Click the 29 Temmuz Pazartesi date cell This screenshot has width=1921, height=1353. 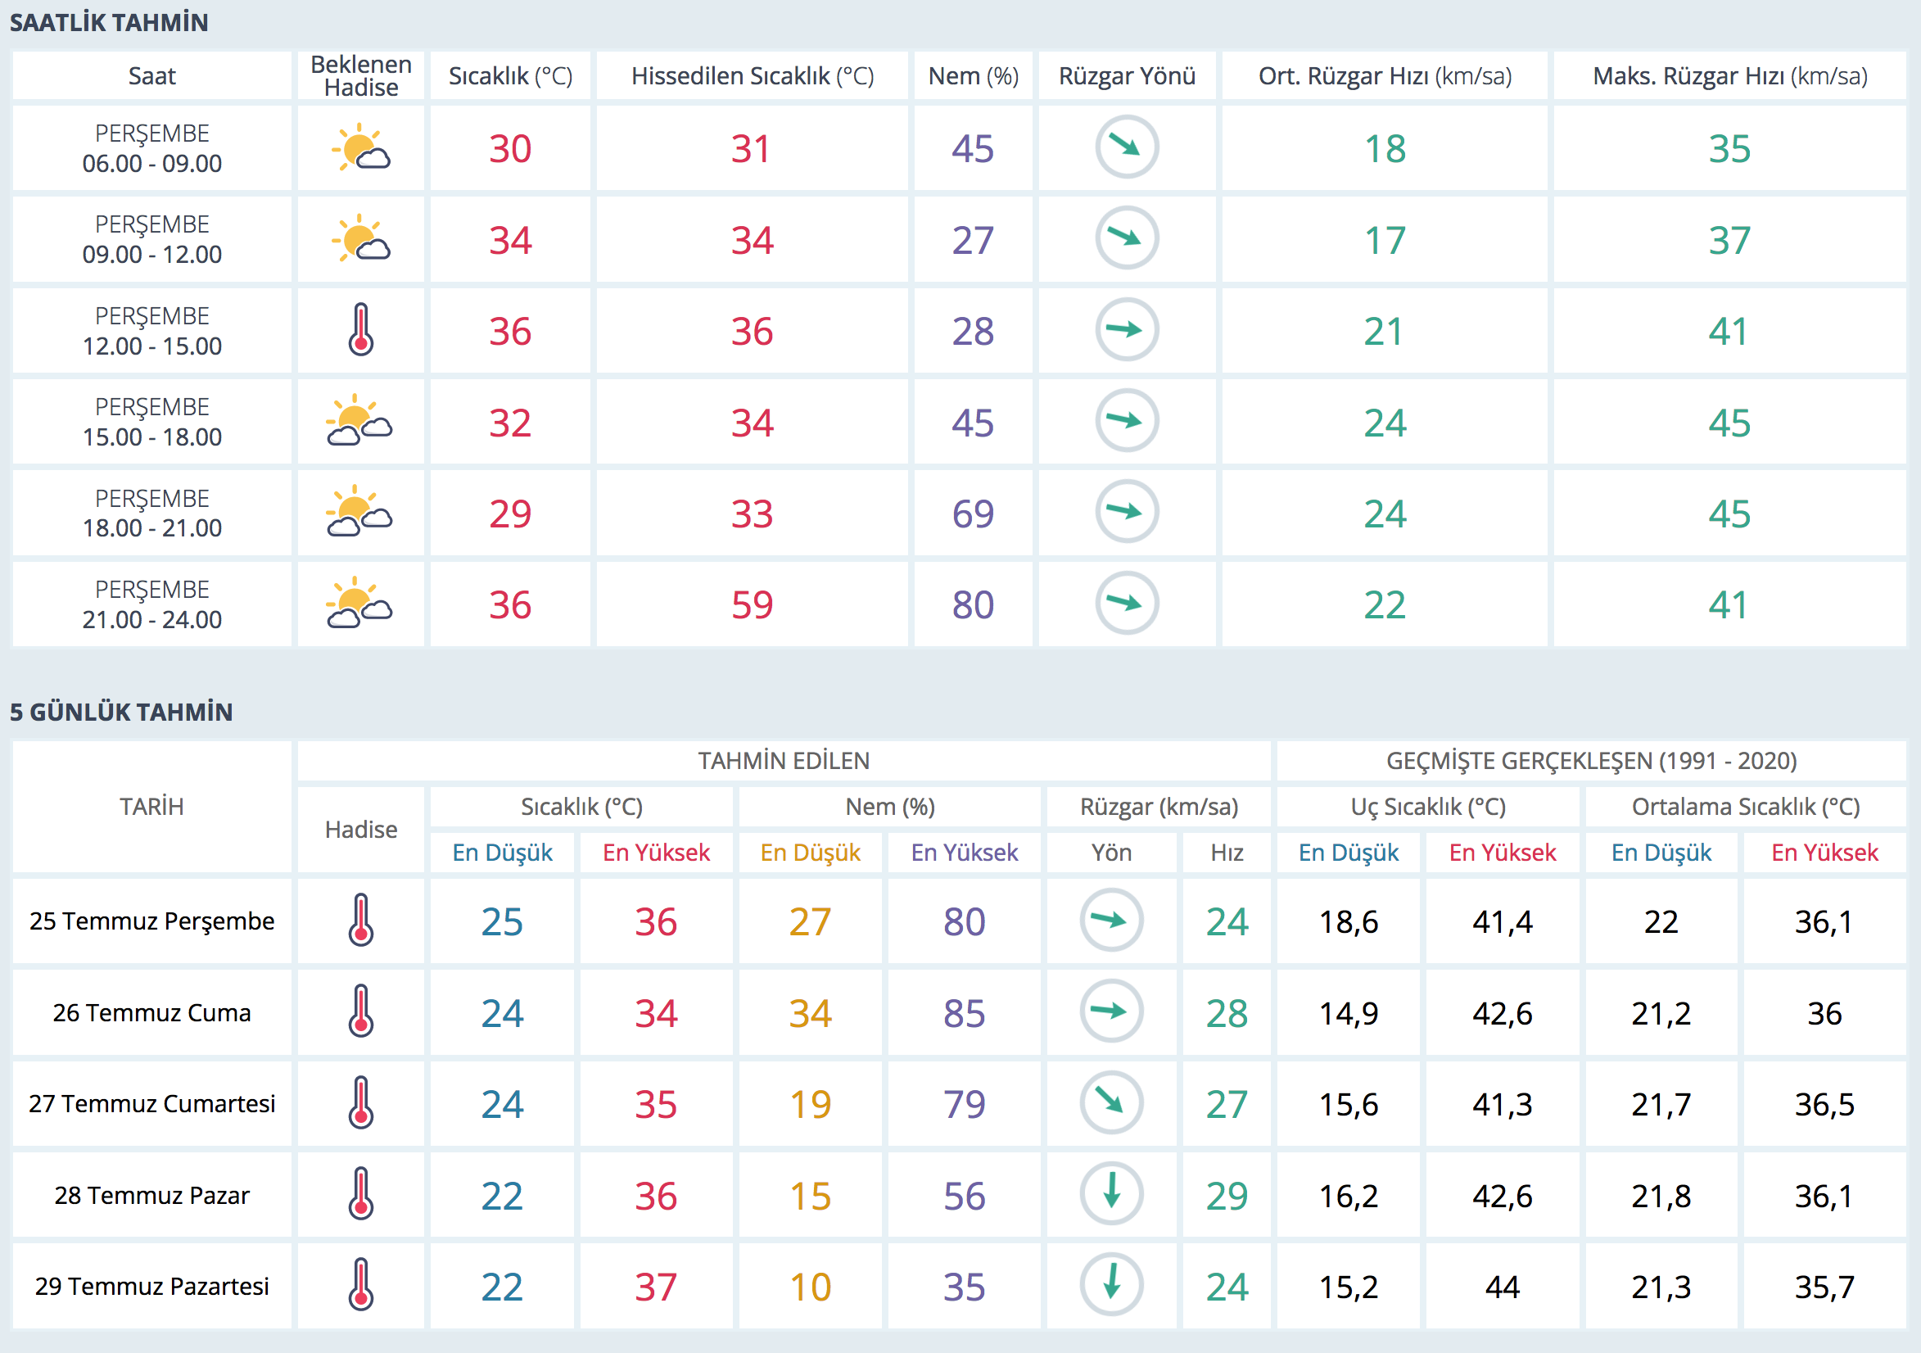(x=151, y=1286)
